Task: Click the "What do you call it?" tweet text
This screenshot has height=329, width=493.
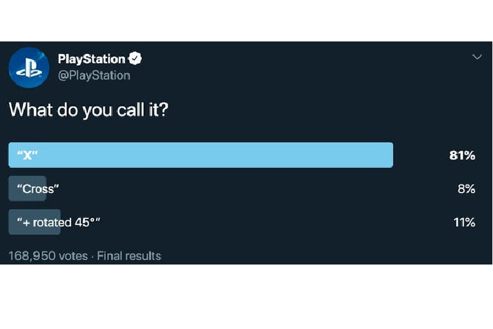Action: 88,109
